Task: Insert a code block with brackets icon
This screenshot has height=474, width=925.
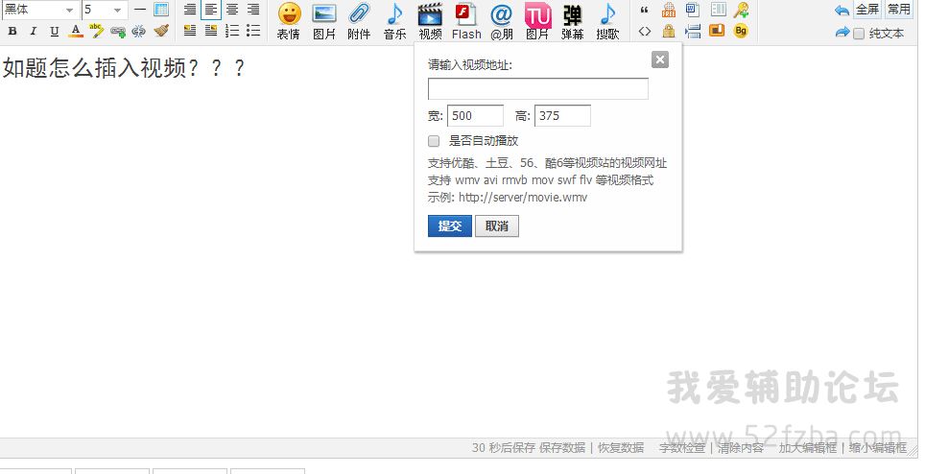Action: [645, 31]
